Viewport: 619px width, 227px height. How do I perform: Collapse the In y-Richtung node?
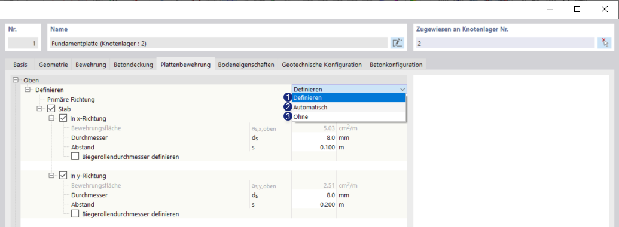51,176
